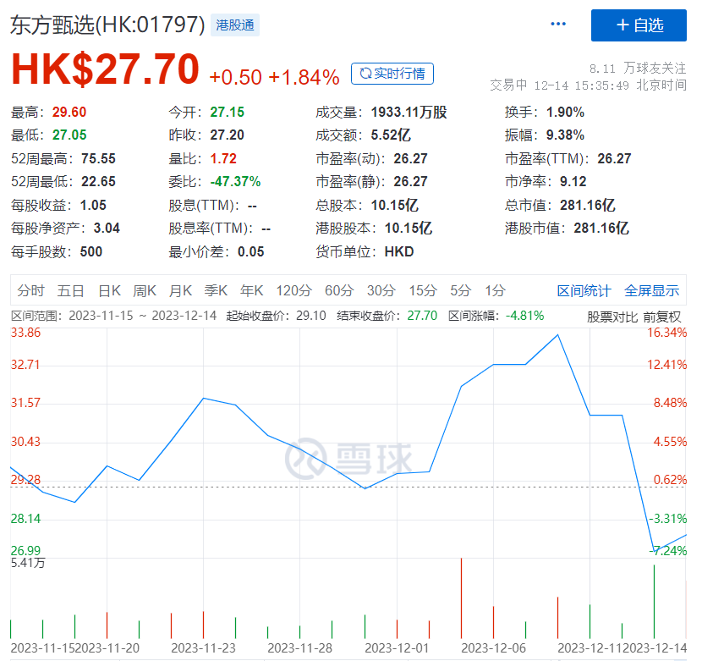Click the 每股收益 value 1.05
The image size is (702, 661).
pos(93,206)
